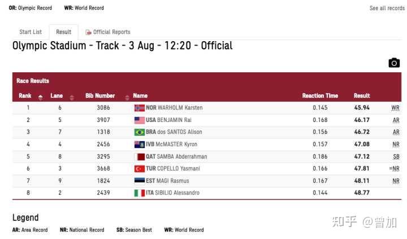Click the WR abbreviation on Warholm's result

[x=395, y=108]
